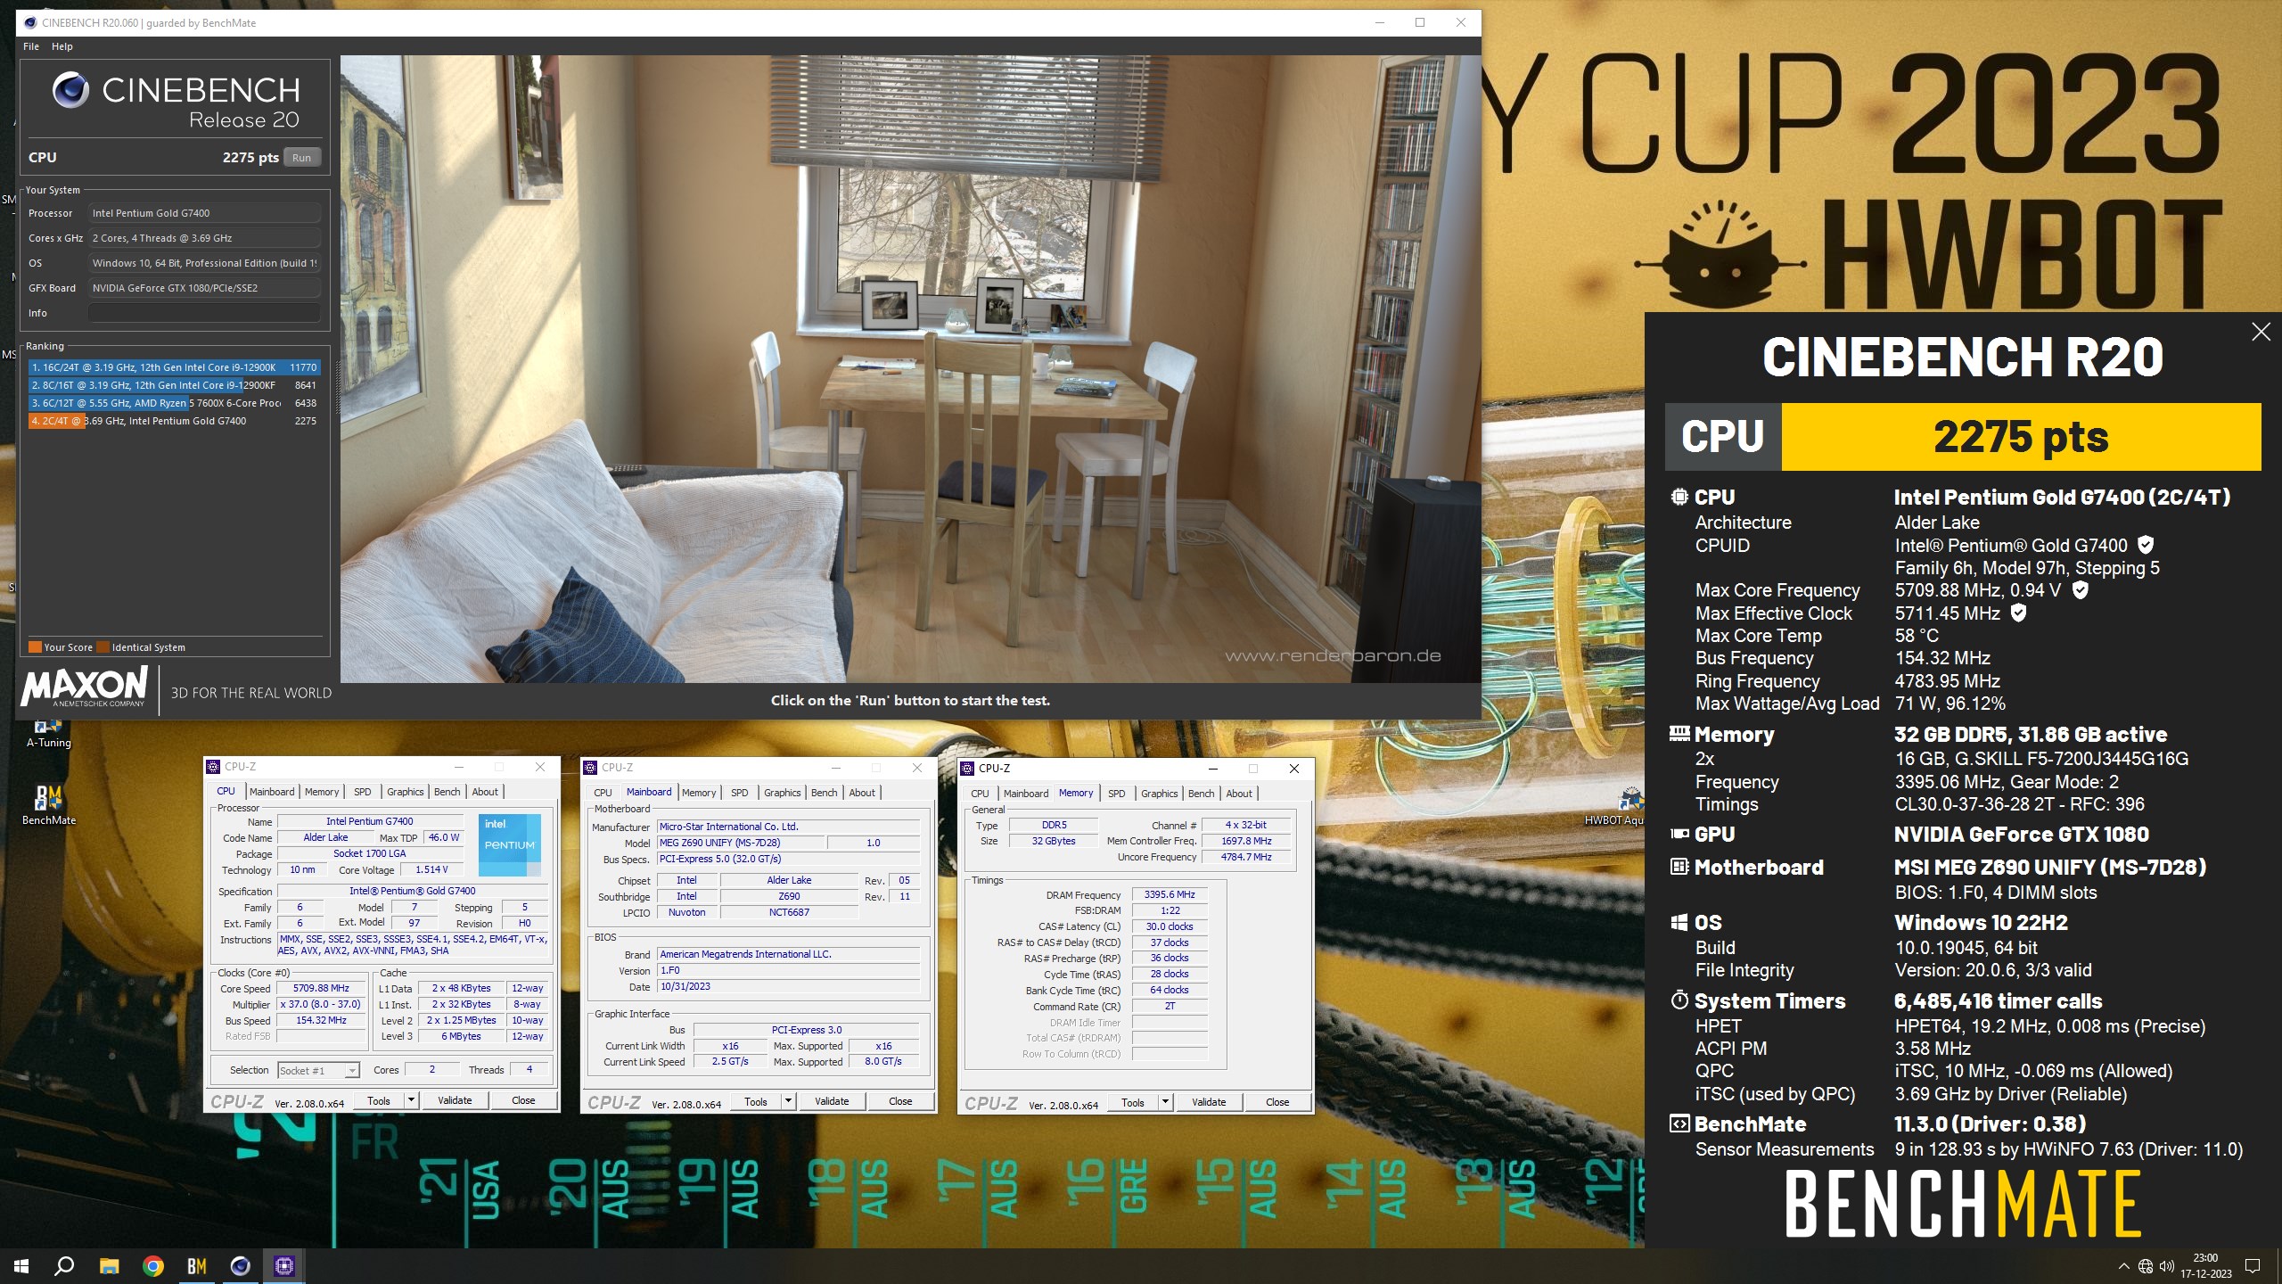Open Google Chrome from taskbar
This screenshot has width=2282, height=1284.
(x=153, y=1265)
